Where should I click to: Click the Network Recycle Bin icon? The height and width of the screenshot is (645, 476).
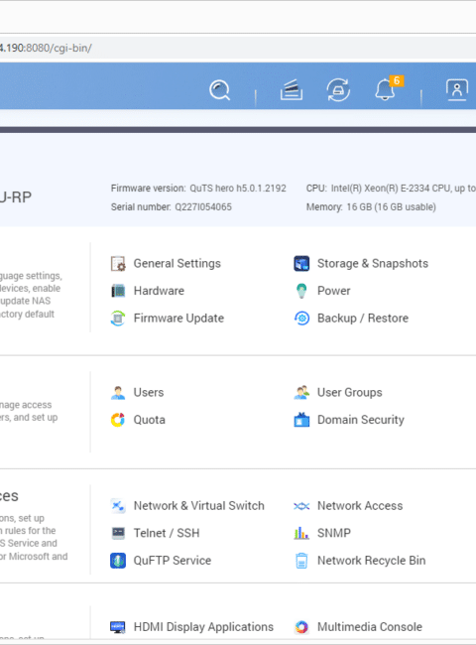click(301, 561)
